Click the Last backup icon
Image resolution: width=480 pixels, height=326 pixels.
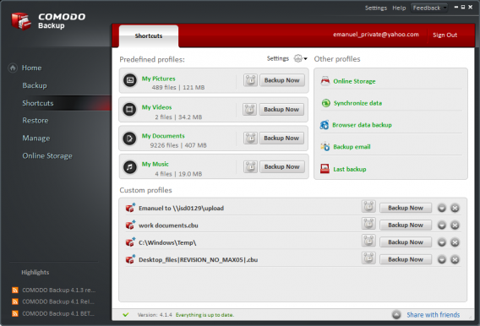(325, 169)
